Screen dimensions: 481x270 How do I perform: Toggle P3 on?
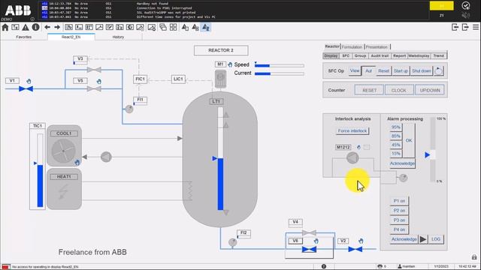399,220
